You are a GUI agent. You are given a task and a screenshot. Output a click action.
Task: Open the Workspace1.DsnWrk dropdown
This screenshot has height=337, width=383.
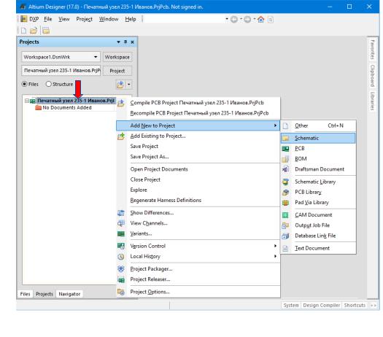click(x=96, y=57)
